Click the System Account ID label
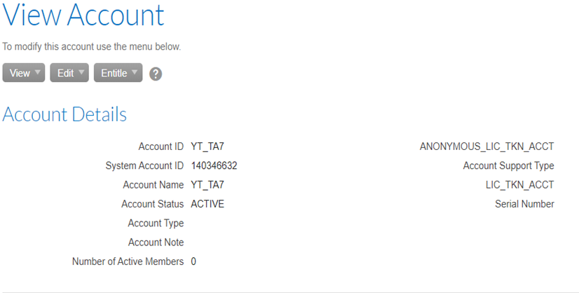579x293 pixels. (144, 165)
